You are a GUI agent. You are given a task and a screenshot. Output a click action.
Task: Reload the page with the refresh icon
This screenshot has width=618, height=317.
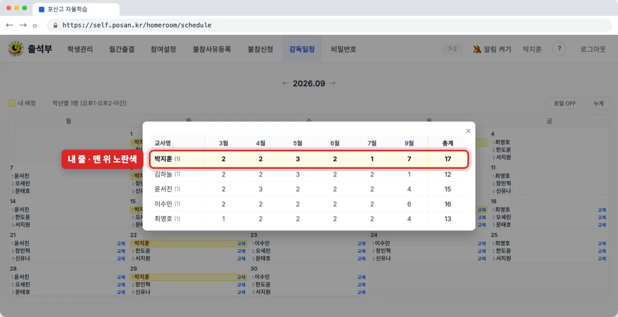(35, 26)
